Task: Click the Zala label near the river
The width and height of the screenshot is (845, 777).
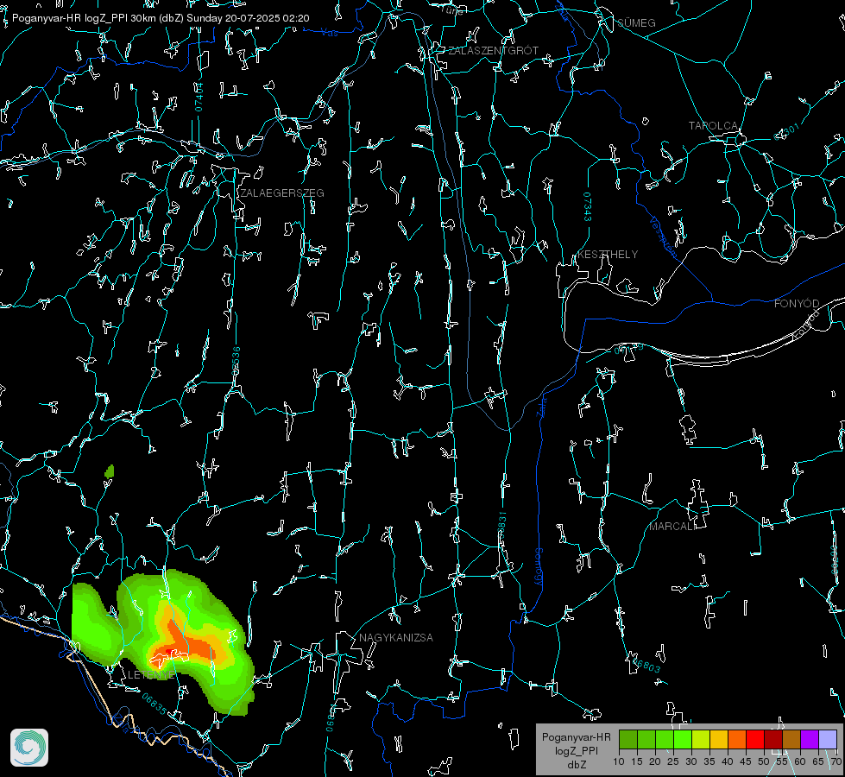Action: coord(541,406)
